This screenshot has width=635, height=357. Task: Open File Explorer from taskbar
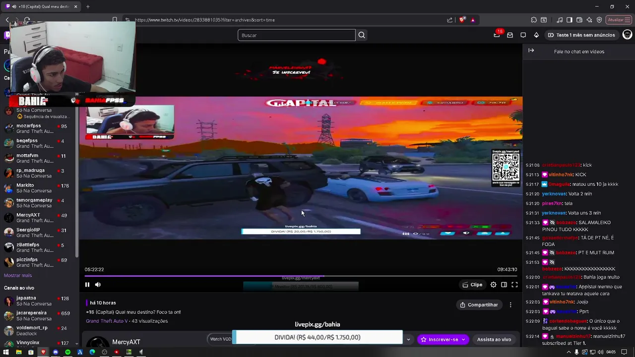pos(18,352)
